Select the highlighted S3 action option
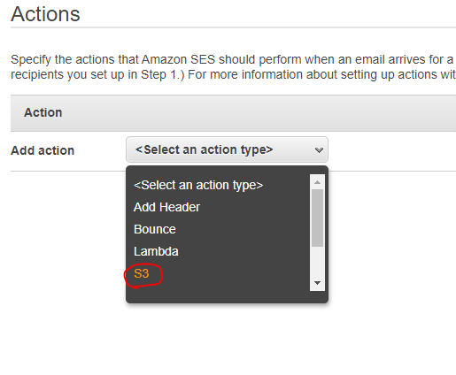456x375 pixels. pos(142,273)
